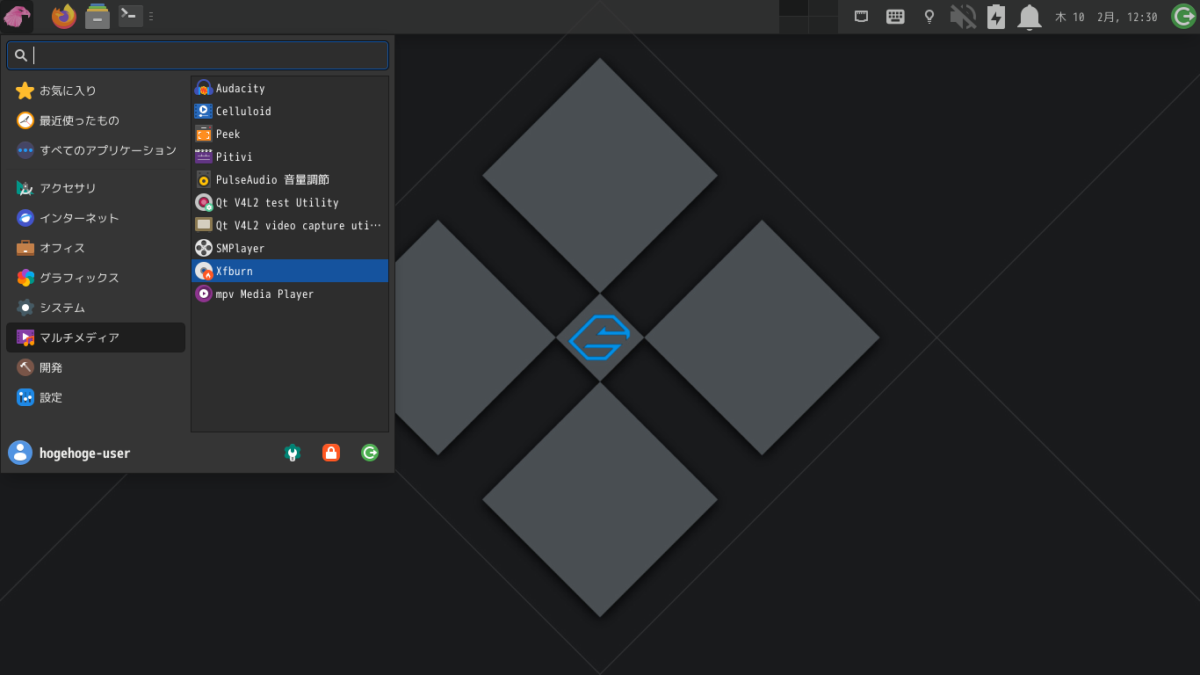Open Qt V4L2 video capture utility
The width and height of the screenshot is (1200, 675).
pos(290,225)
